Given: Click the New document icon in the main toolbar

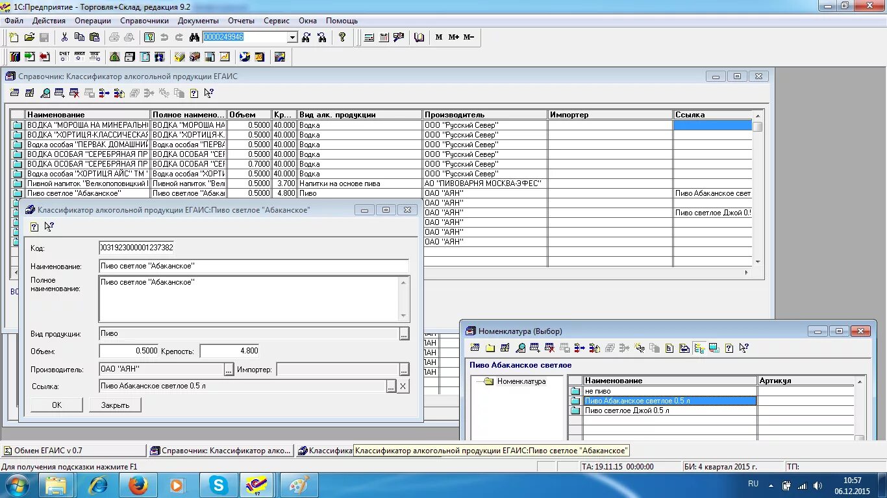Looking at the screenshot, I should [14, 38].
